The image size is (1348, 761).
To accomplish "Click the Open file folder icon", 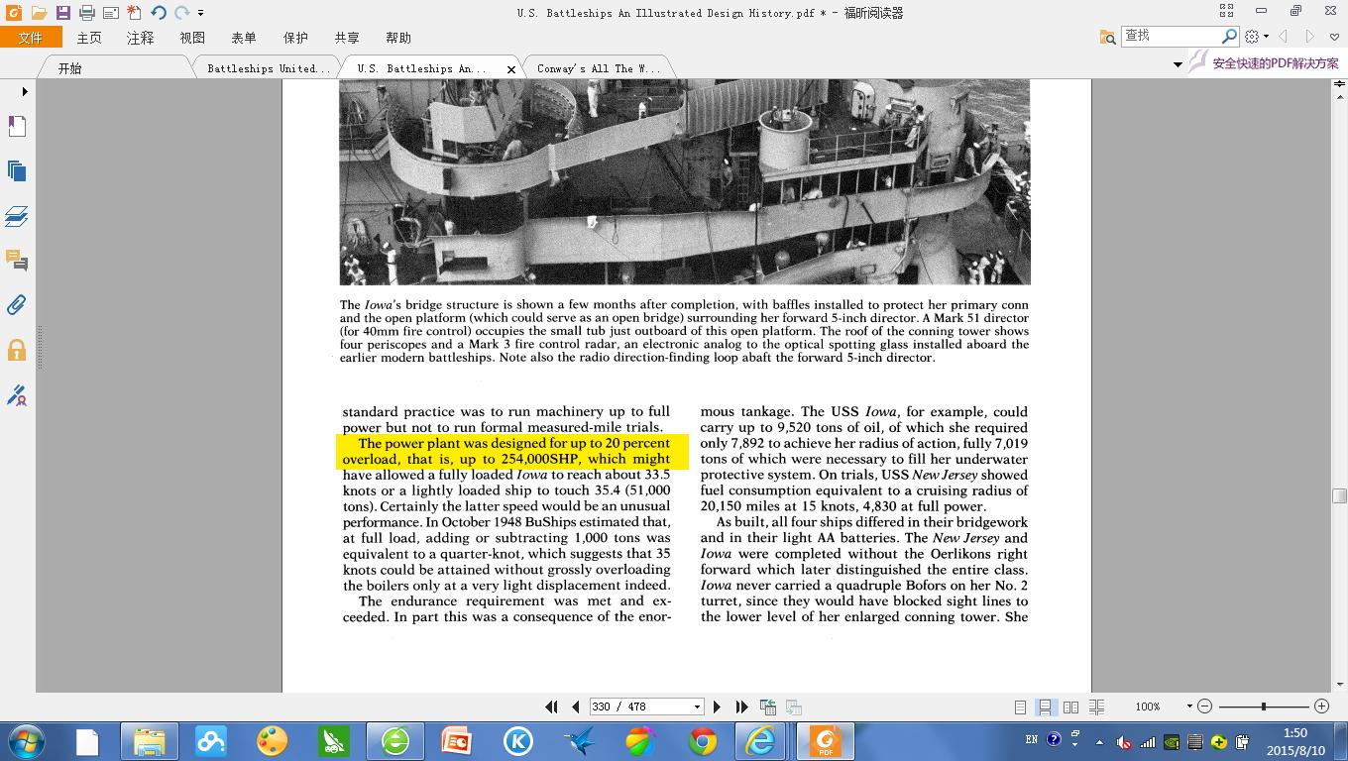I will (x=39, y=13).
